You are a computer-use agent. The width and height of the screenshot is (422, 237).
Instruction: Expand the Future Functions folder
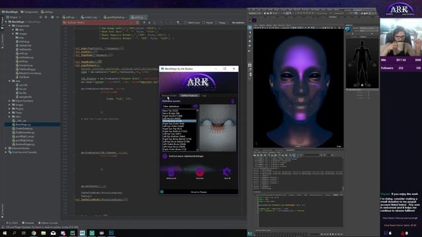pyautogui.click(x=10, y=101)
